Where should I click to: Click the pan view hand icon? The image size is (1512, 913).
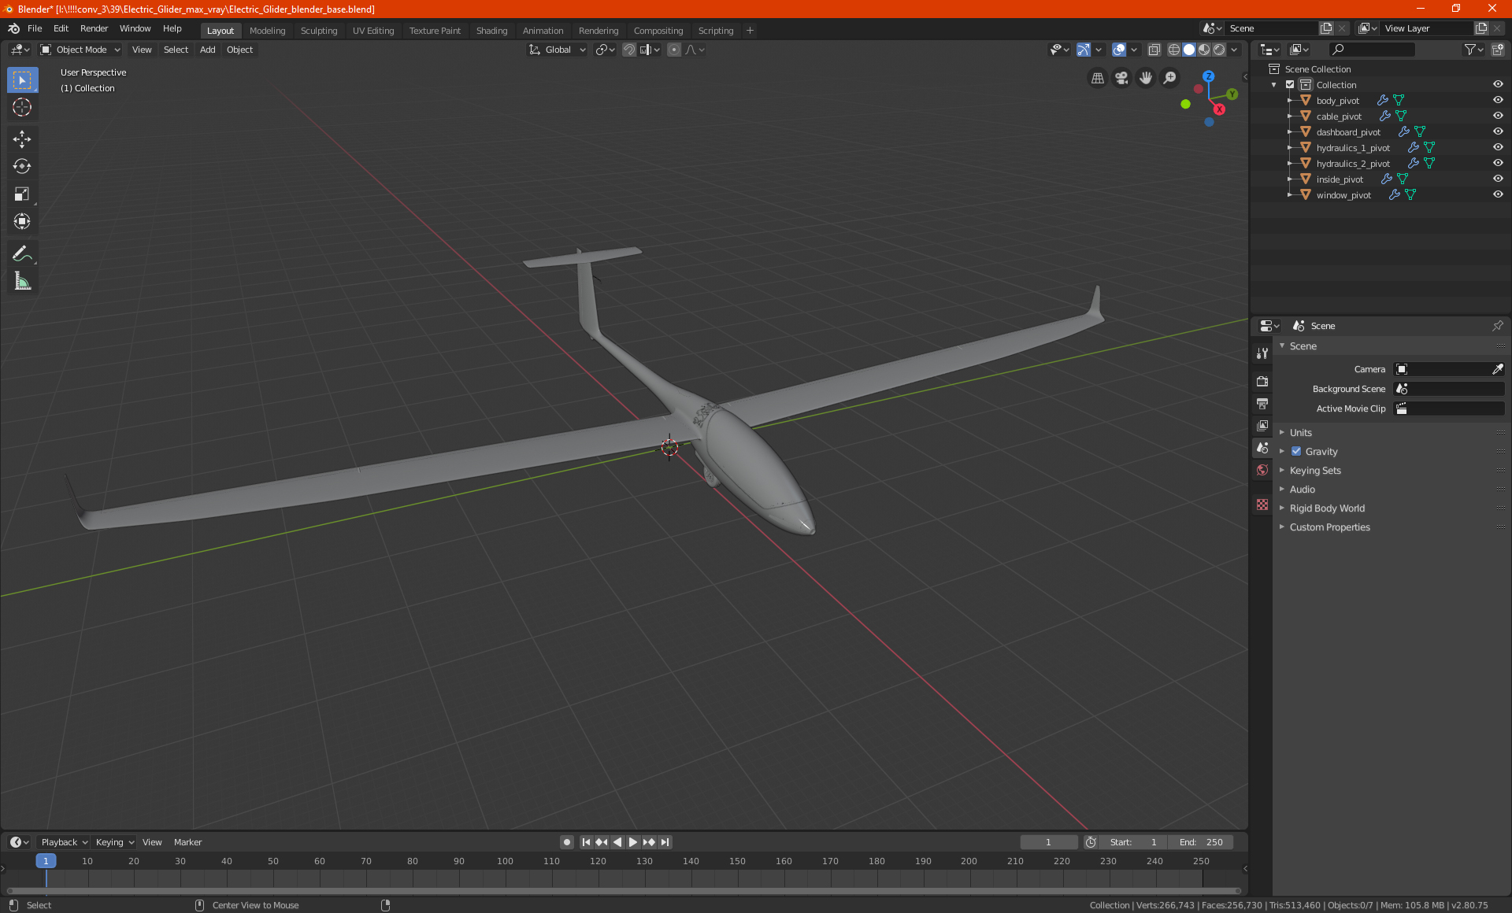pyautogui.click(x=1146, y=78)
